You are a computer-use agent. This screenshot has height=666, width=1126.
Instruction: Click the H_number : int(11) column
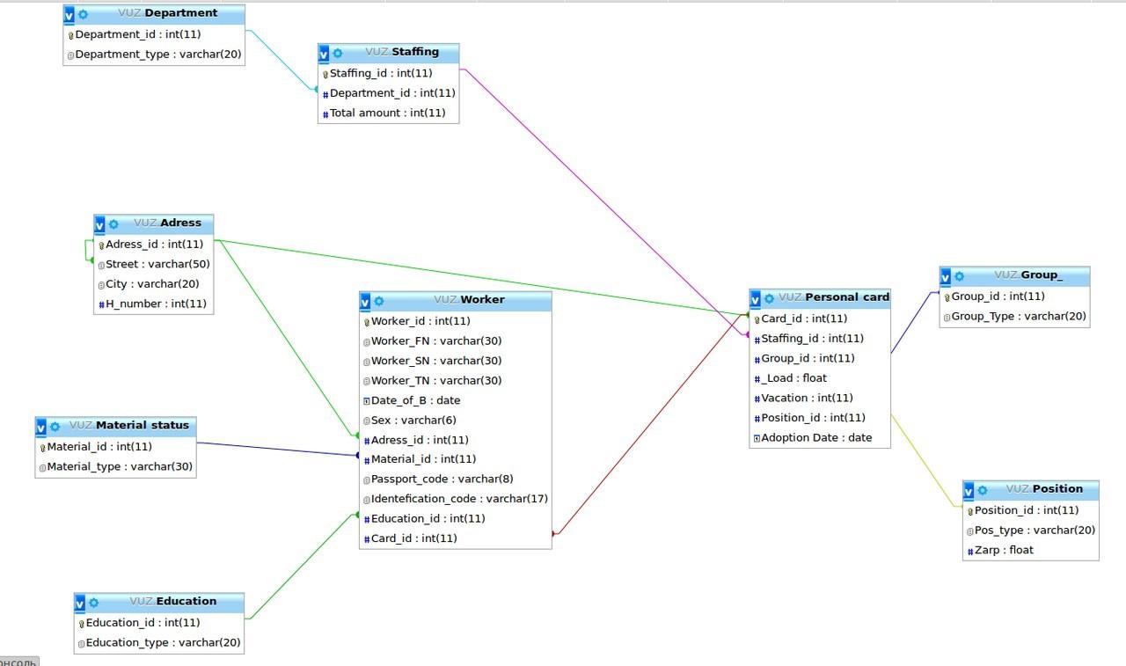point(154,304)
